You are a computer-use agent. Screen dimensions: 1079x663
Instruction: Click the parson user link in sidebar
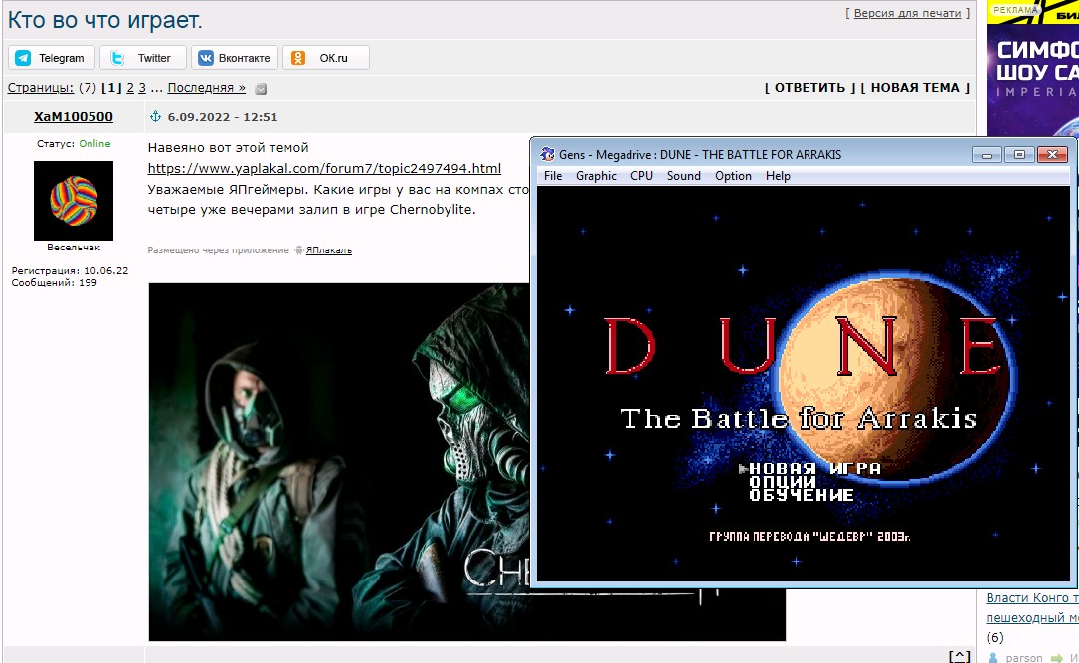pyautogui.click(x=1024, y=657)
